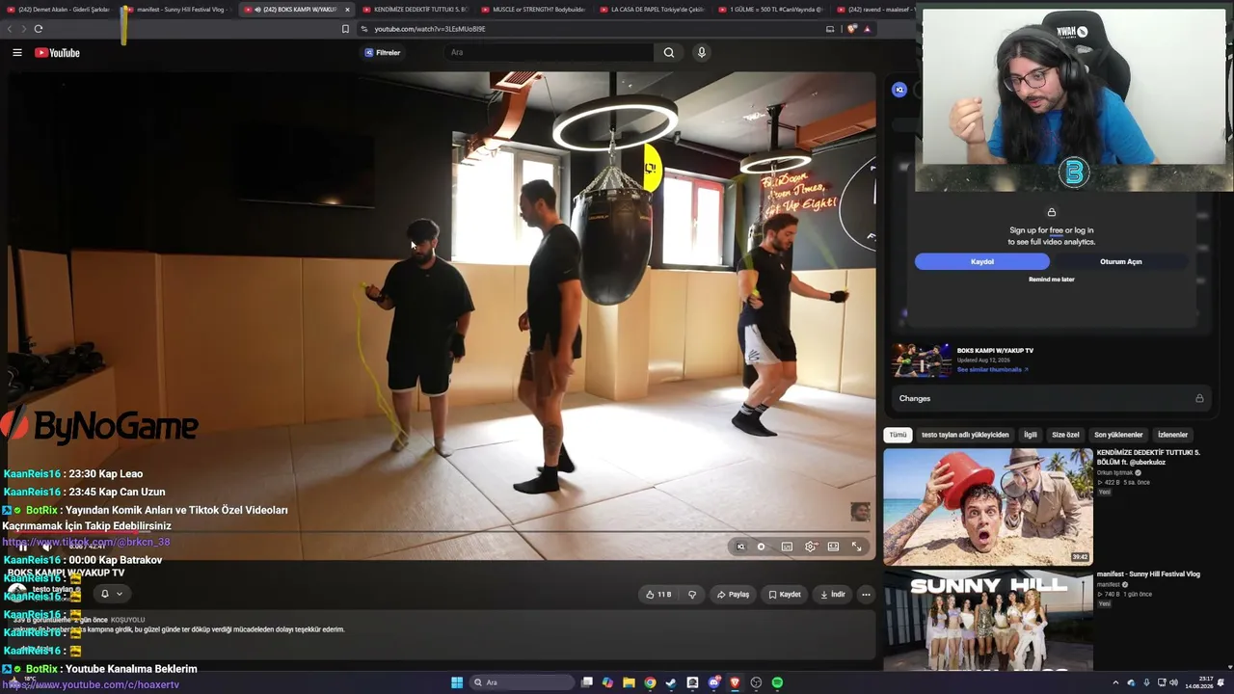Switch to the KENDİMİZE DEDEKTİF TUTTUK tab
This screenshot has width=1234, height=694.
(416, 10)
